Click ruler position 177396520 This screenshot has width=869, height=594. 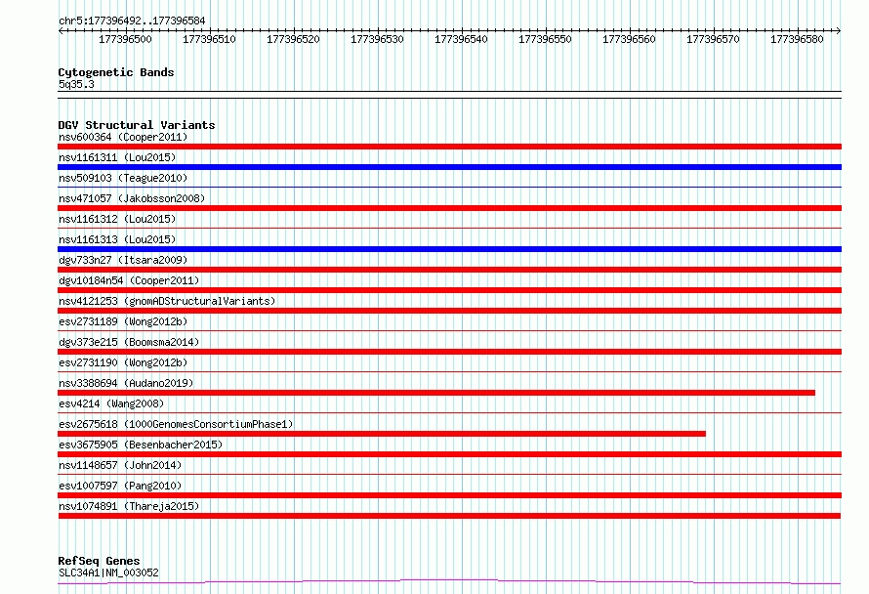(x=293, y=39)
